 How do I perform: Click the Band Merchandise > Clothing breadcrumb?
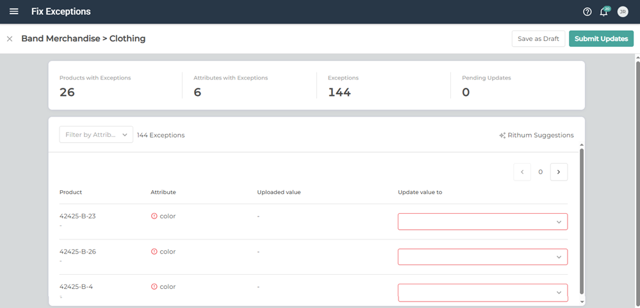pos(83,39)
